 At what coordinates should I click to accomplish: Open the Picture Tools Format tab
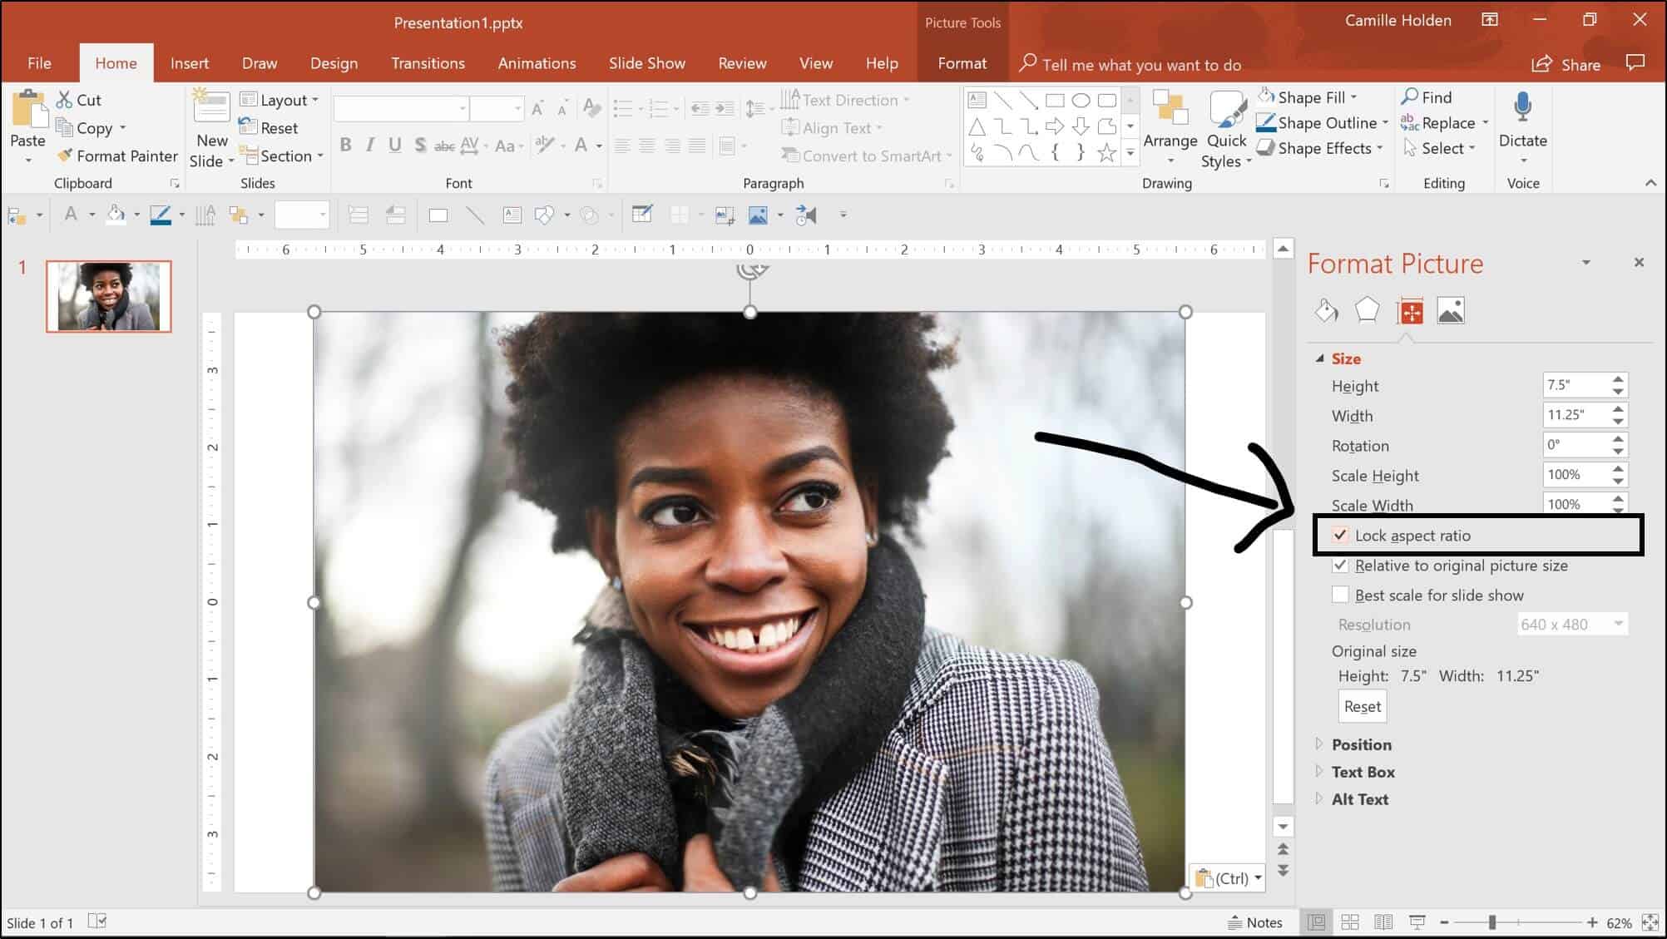click(962, 63)
